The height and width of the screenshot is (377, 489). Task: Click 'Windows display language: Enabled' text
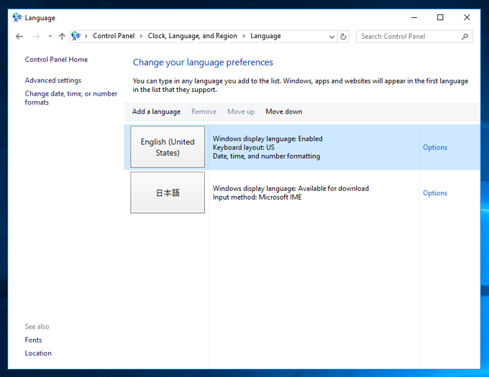tap(268, 139)
